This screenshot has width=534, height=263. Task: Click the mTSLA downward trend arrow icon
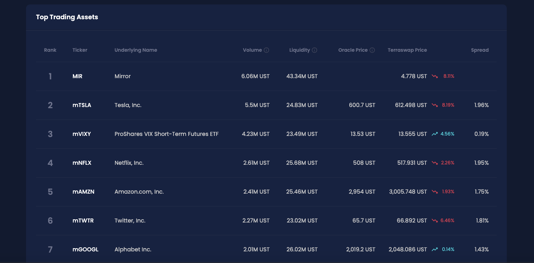click(x=435, y=105)
